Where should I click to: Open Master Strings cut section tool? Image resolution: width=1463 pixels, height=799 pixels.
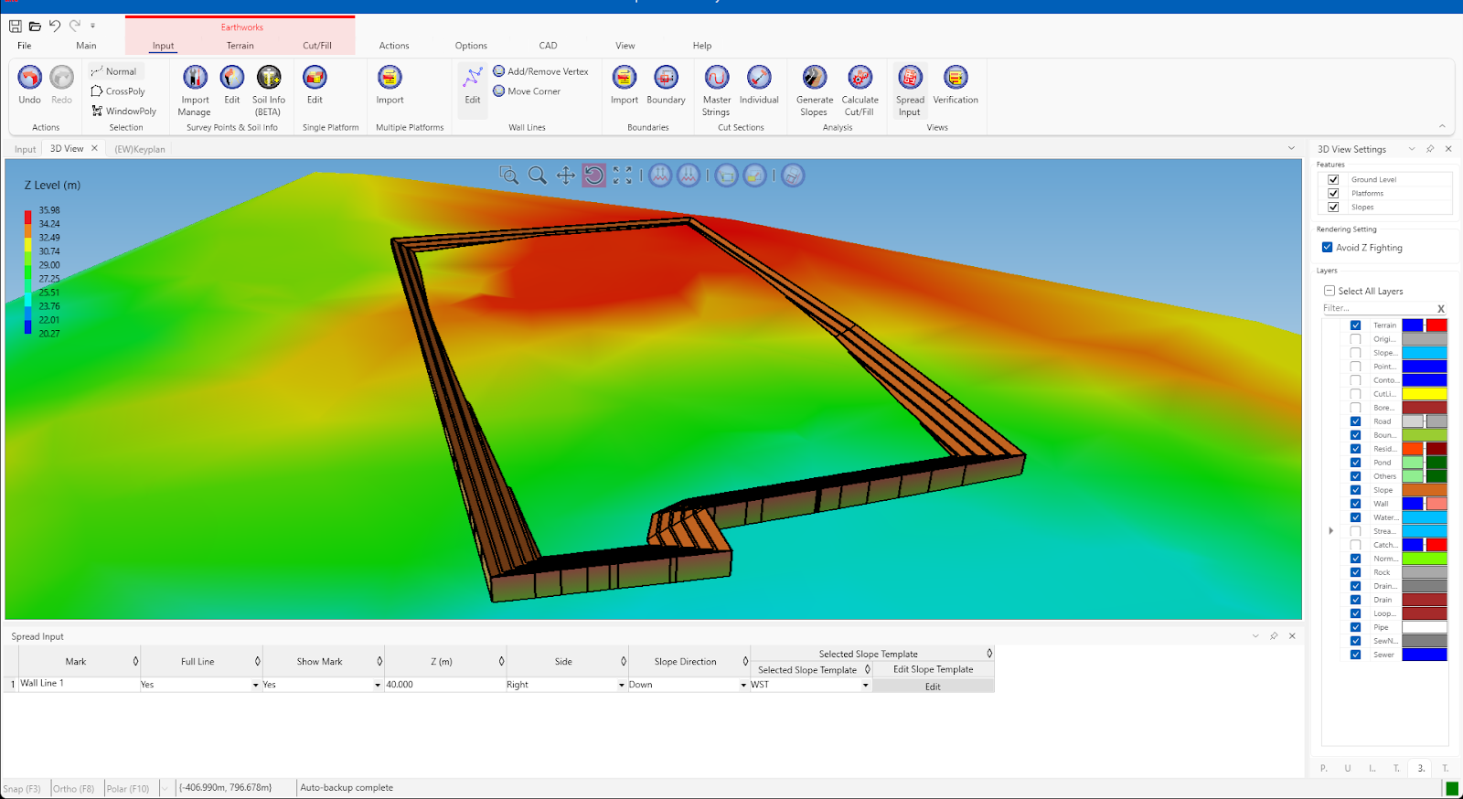coord(717,78)
